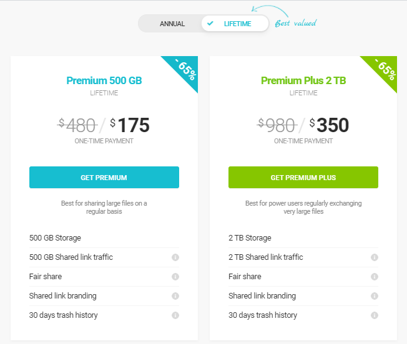Click the Premium Plus 2 TB plan title
407x344 pixels.
pos(303,80)
